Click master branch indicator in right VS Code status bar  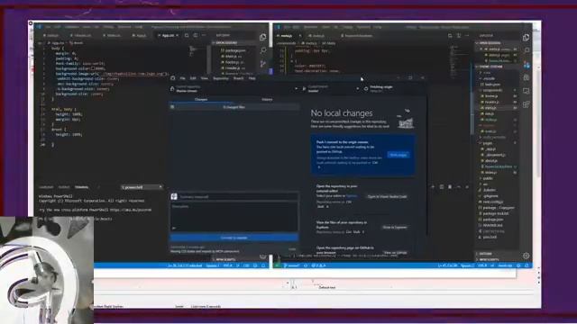click(x=291, y=265)
